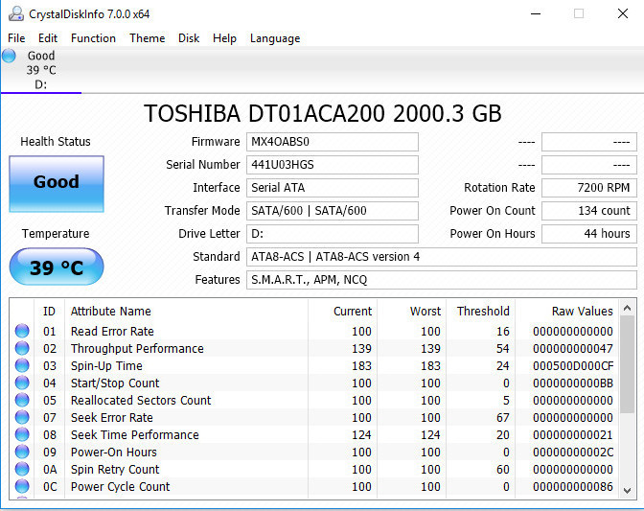This screenshot has height=511, width=644.
Task: Open the Help menu
Action: (224, 38)
